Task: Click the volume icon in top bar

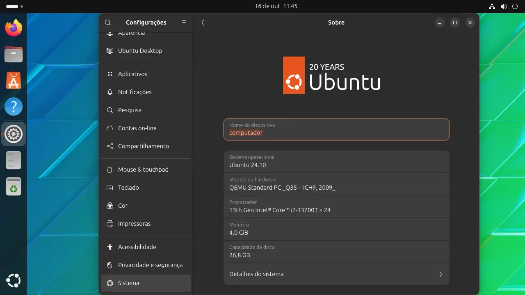Action: (x=504, y=6)
